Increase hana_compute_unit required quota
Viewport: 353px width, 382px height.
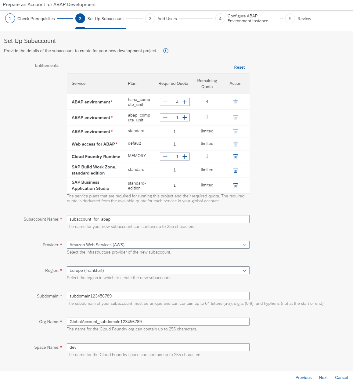(x=185, y=102)
